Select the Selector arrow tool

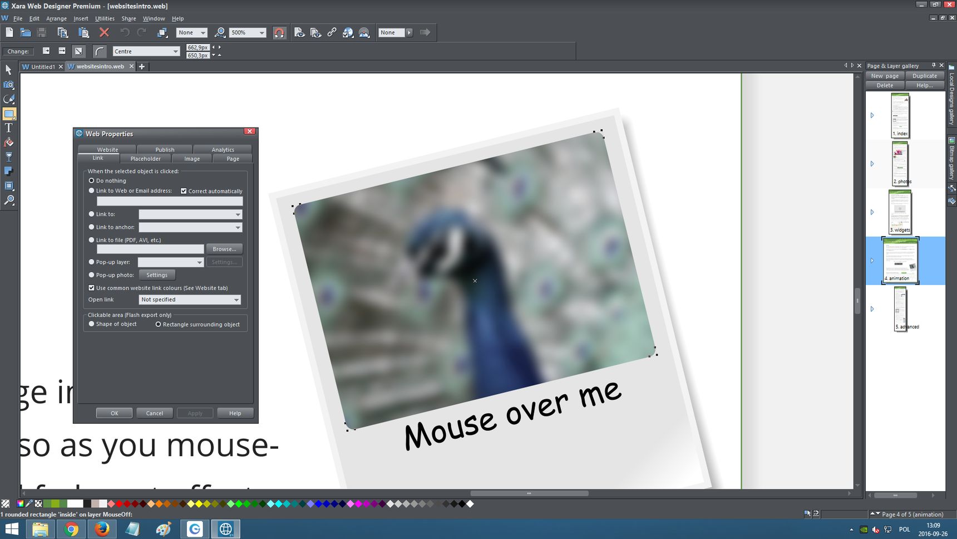tap(8, 70)
